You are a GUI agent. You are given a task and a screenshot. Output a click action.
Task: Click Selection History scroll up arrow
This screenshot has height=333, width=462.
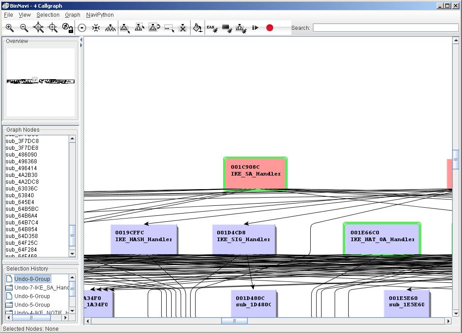(72, 277)
